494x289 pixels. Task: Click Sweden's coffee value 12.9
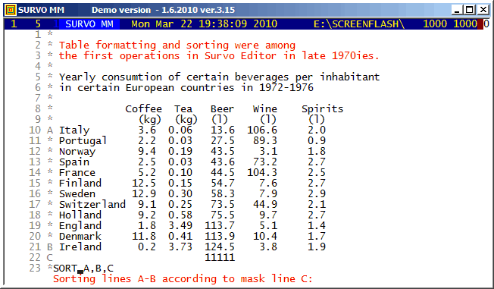pyautogui.click(x=144, y=193)
